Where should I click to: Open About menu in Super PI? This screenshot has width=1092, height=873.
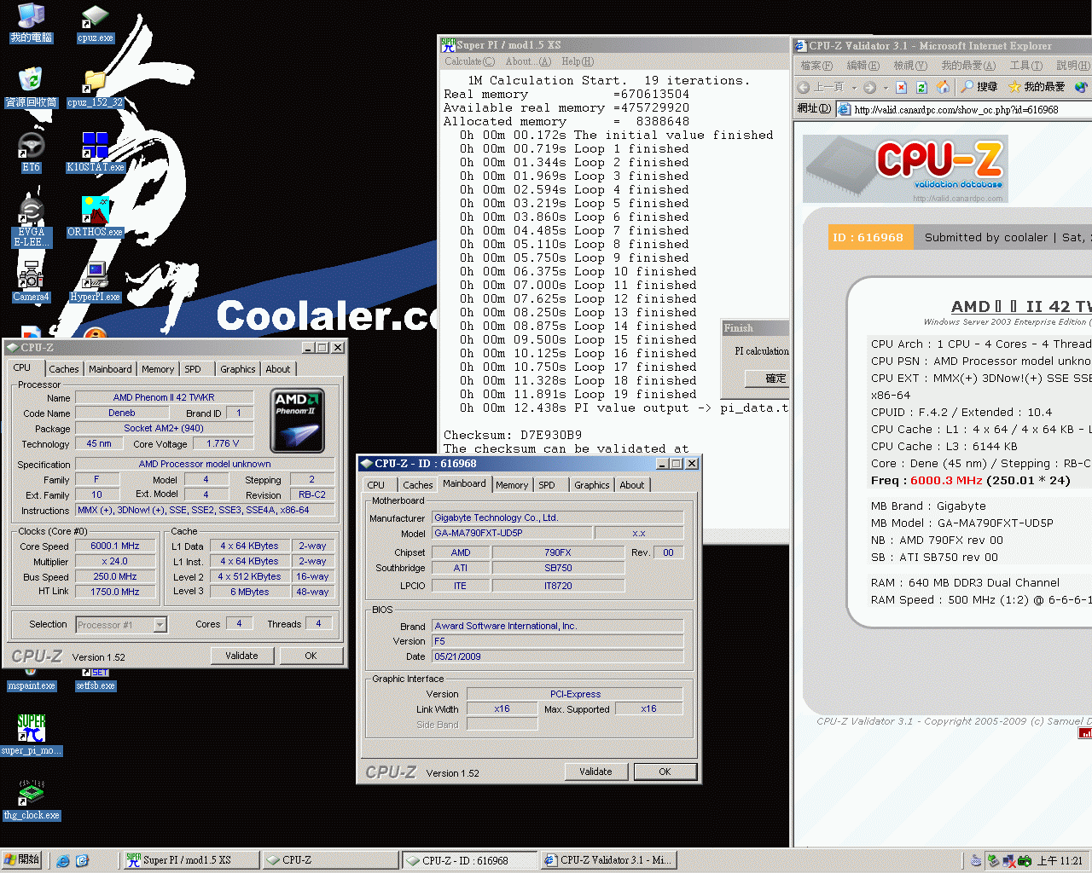(x=528, y=61)
